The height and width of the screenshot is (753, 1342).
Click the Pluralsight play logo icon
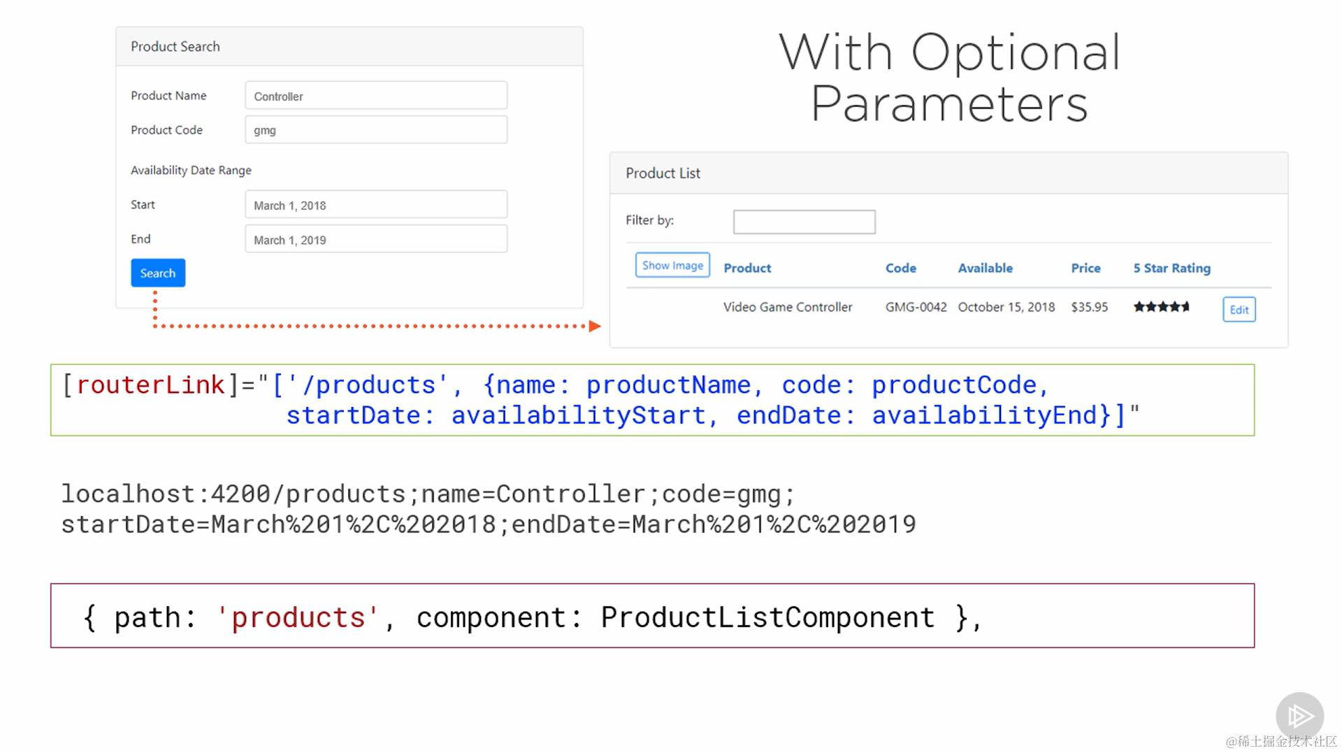pos(1299,715)
